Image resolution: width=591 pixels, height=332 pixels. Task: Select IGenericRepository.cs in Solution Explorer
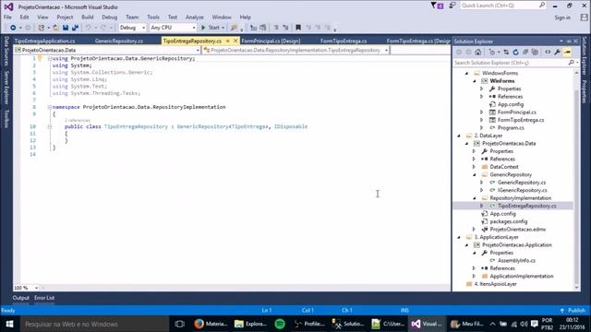[x=522, y=191]
